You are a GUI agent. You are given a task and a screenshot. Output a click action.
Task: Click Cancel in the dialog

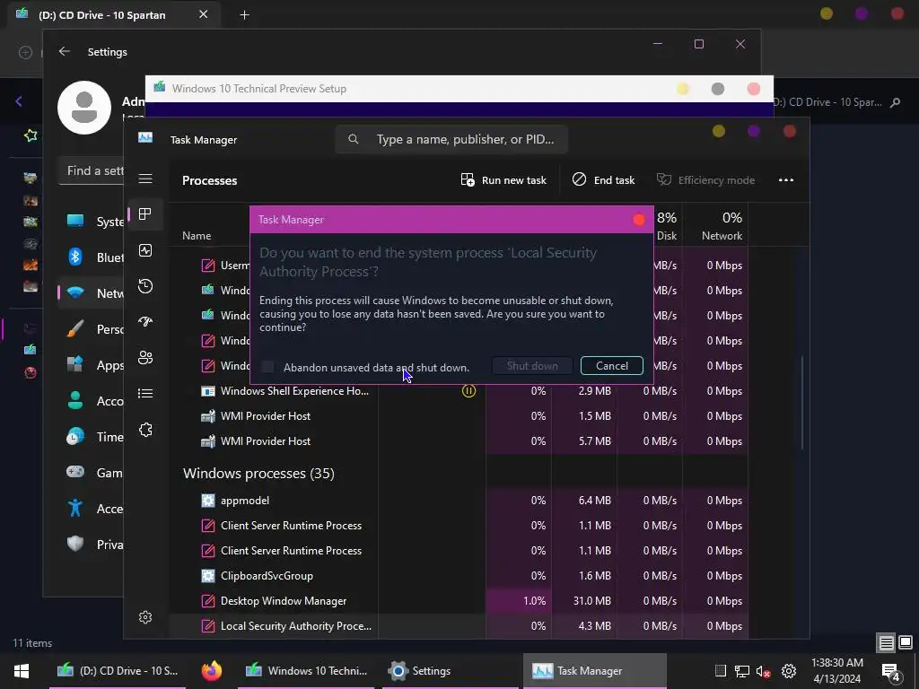612,366
